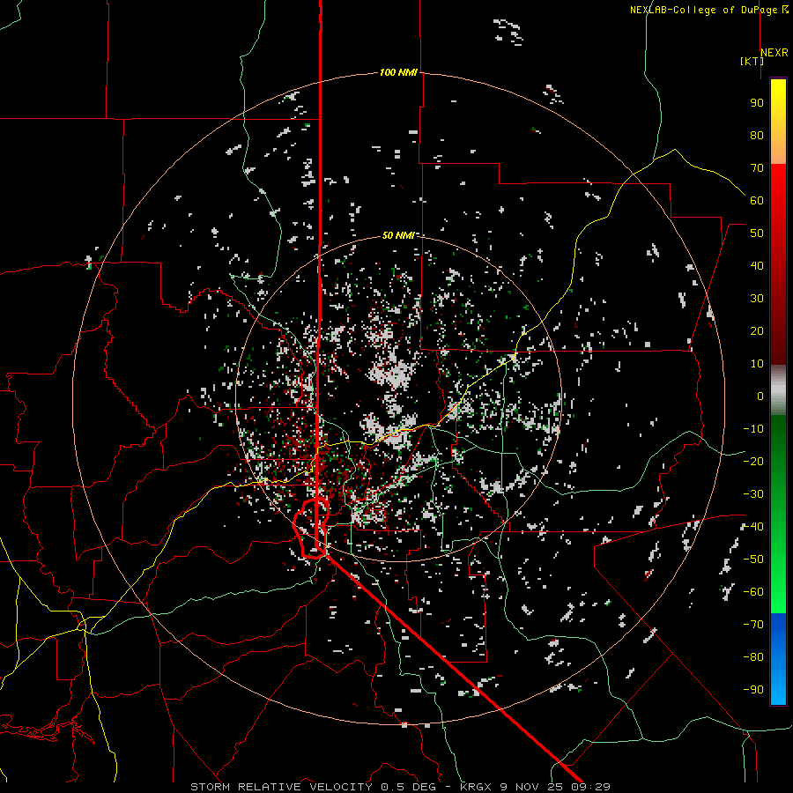Click the -70 scale value
793x793 pixels.
753,625
